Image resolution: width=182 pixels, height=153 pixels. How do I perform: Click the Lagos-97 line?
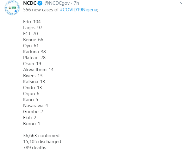pos(33,28)
